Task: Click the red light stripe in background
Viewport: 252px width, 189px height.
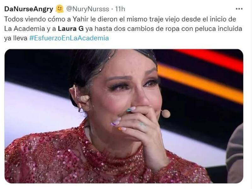Action: [210, 60]
